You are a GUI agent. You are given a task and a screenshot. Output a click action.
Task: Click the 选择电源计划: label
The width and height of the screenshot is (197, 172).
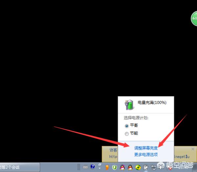(136, 118)
